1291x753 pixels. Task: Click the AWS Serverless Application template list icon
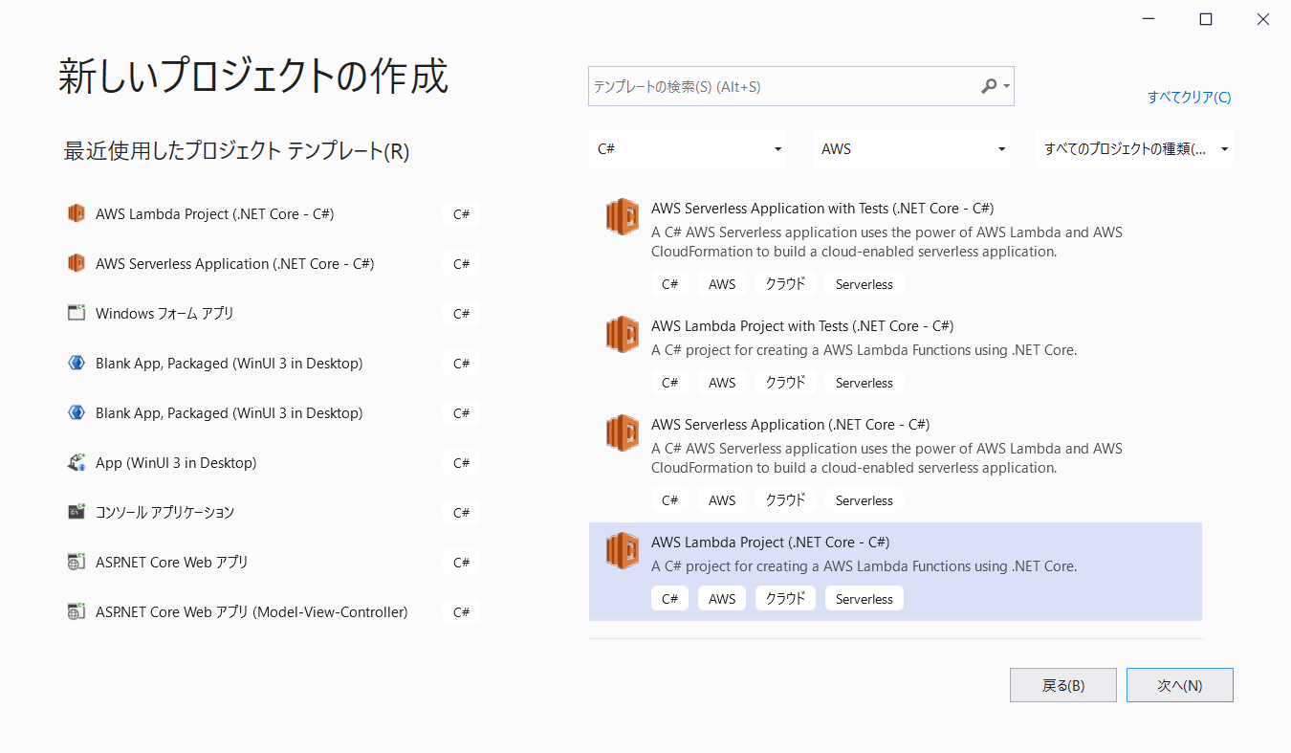623,432
